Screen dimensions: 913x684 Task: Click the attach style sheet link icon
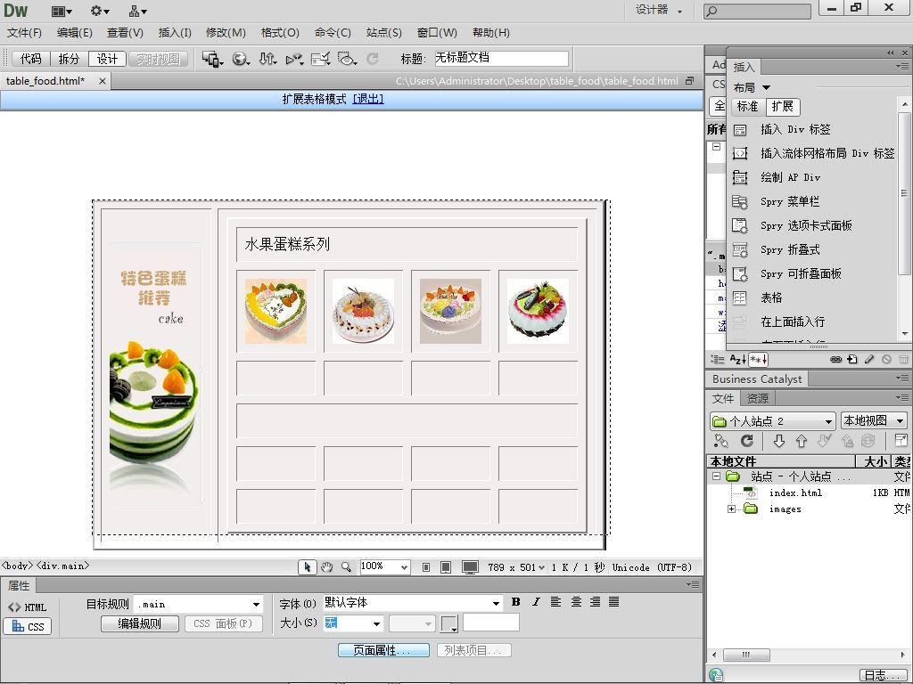coord(835,360)
